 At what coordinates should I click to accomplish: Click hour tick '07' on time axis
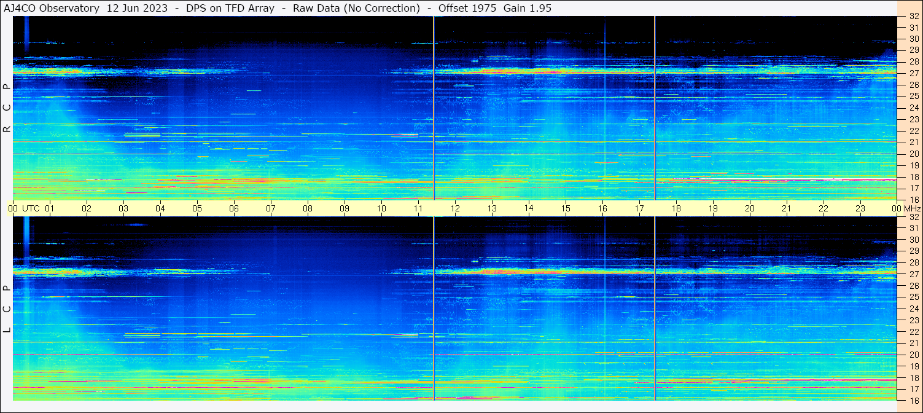271,208
